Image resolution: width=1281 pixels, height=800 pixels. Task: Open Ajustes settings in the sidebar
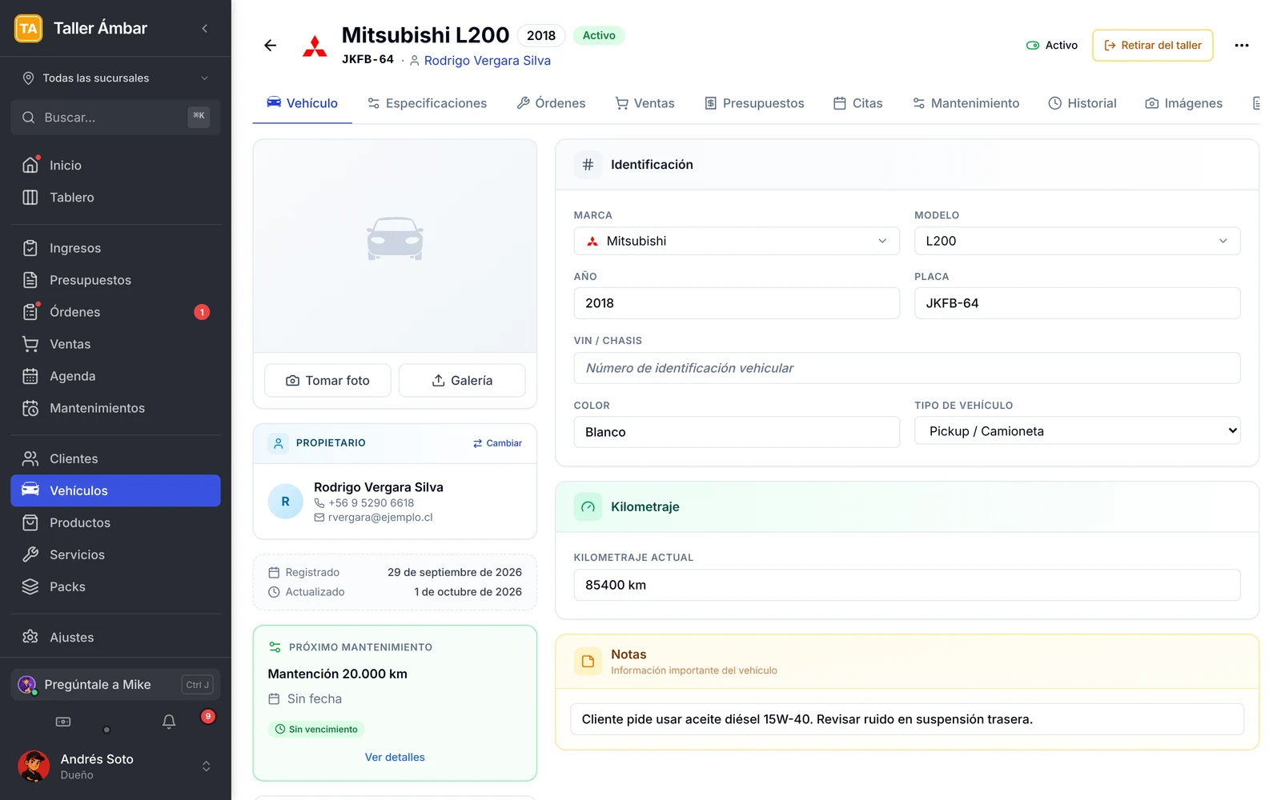(115, 638)
